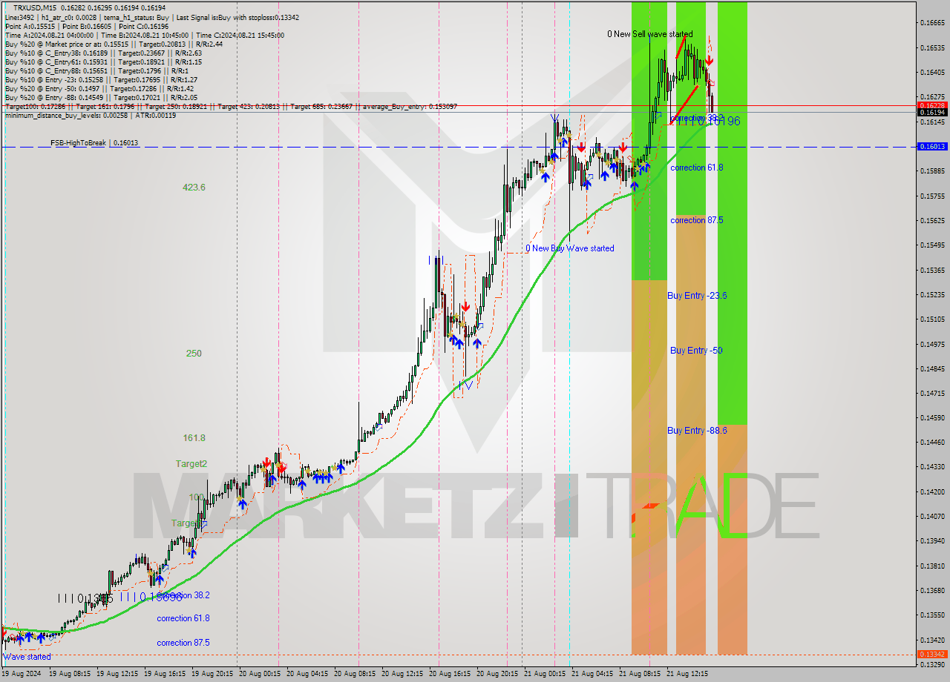Click the '19 Aug 20:15' time label
Image resolution: width=950 pixels, height=682 pixels.
(x=212, y=674)
